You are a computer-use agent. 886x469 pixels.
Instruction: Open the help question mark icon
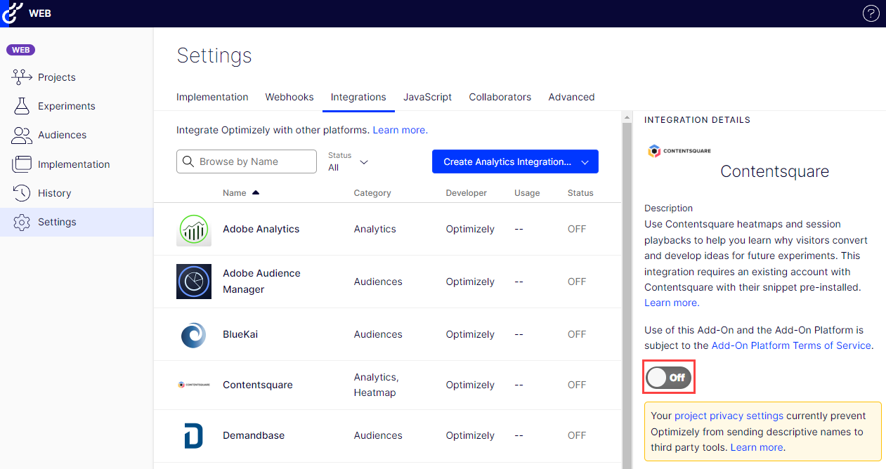point(871,13)
